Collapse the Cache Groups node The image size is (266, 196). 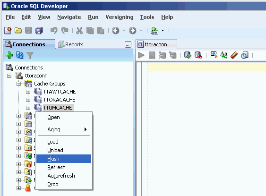[x=18, y=84]
